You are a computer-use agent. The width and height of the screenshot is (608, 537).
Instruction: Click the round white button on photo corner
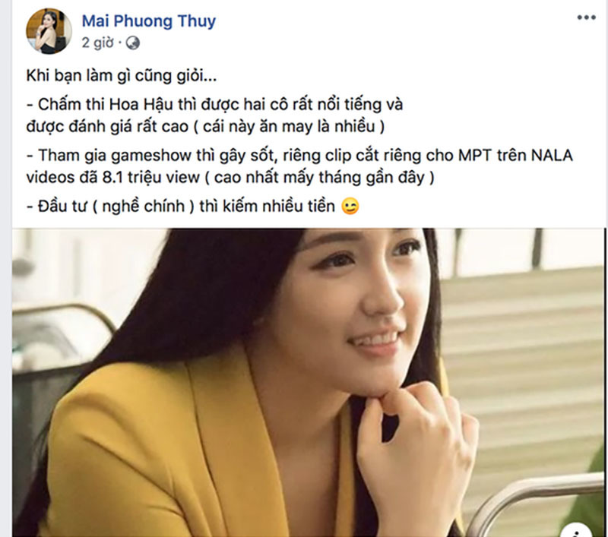pos(578,530)
